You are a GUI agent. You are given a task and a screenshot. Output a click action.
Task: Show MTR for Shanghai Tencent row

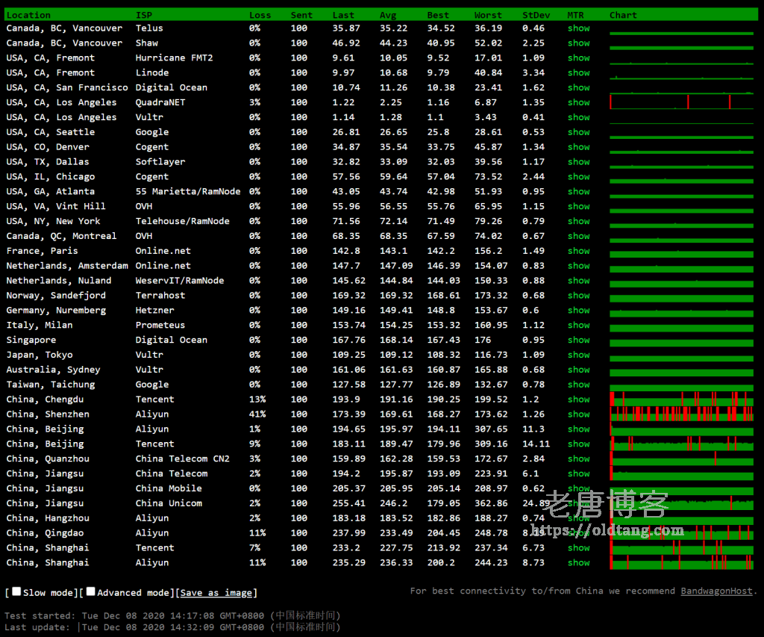click(578, 548)
